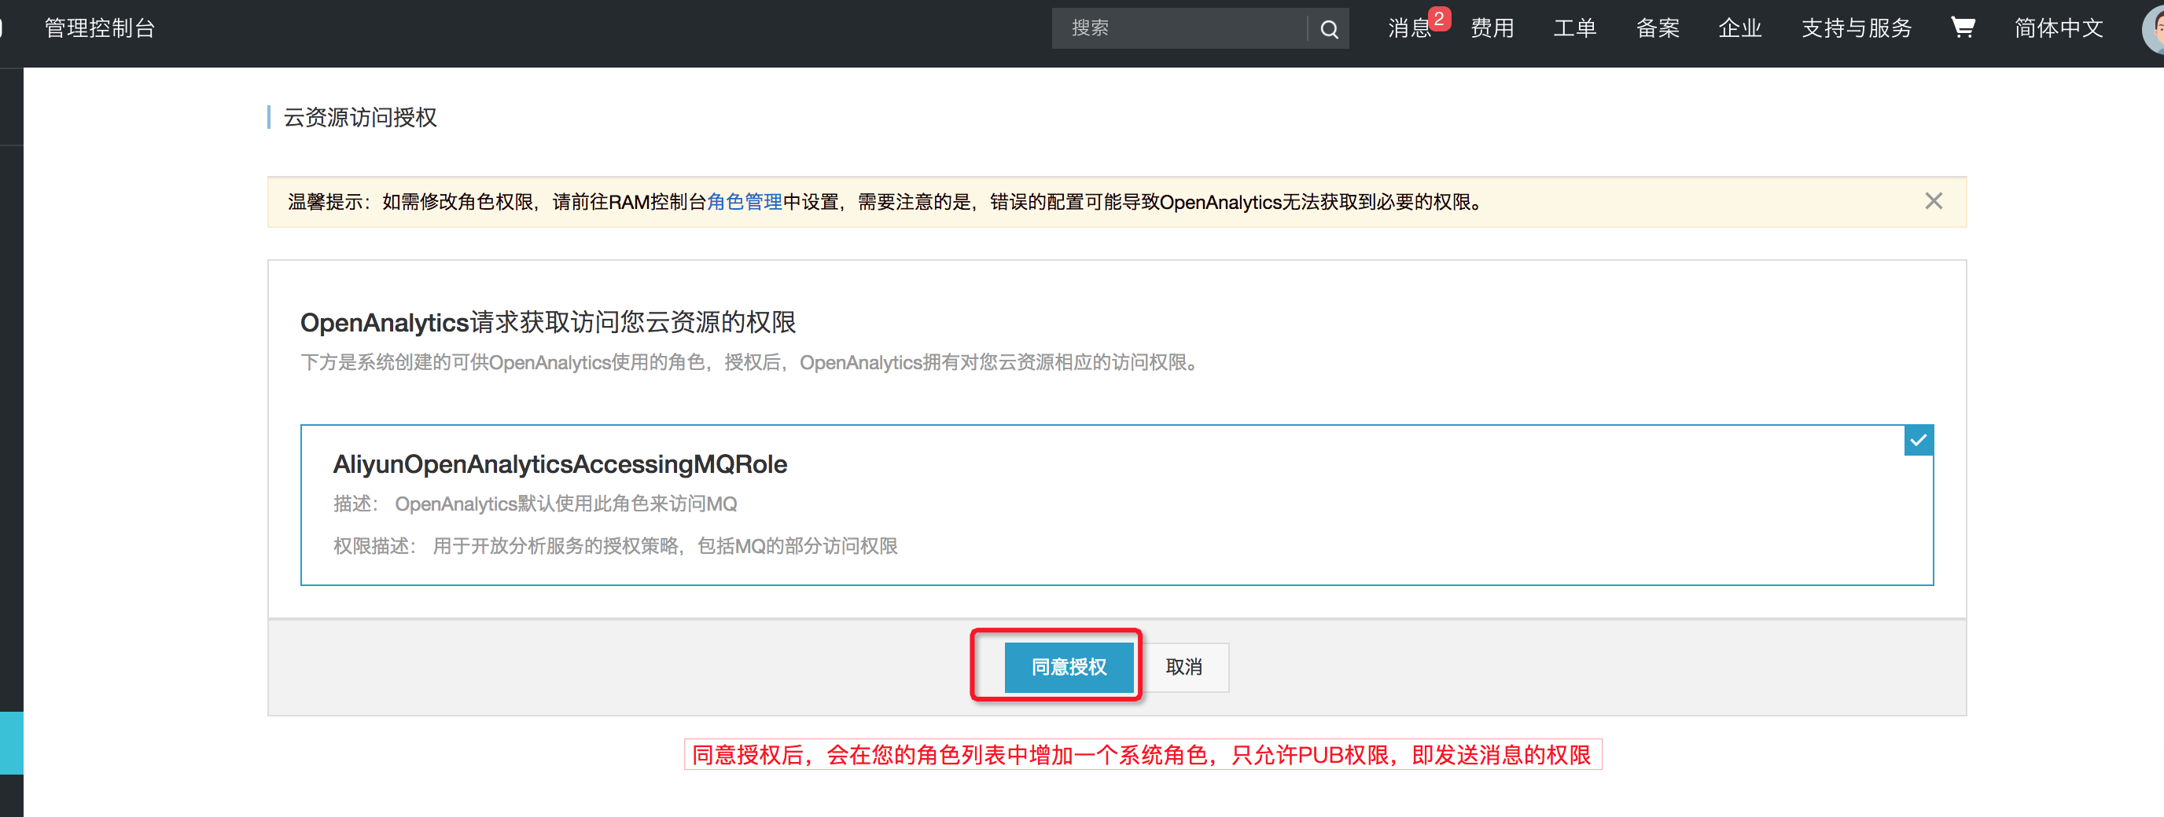2164x817 pixels.
Task: Click the 权限描述 line in role card
Action: click(x=615, y=546)
